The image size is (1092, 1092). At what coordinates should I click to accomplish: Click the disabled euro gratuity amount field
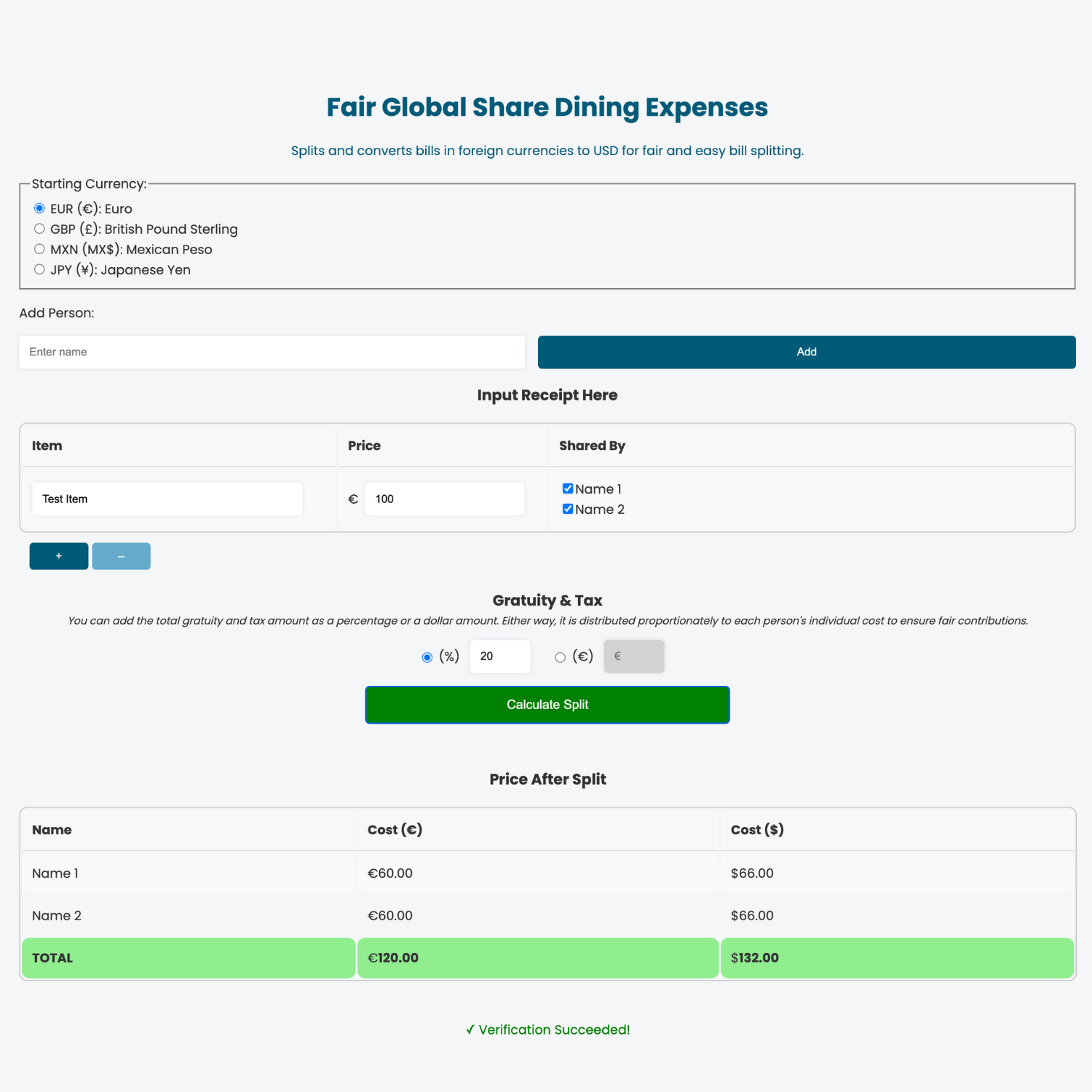(634, 657)
